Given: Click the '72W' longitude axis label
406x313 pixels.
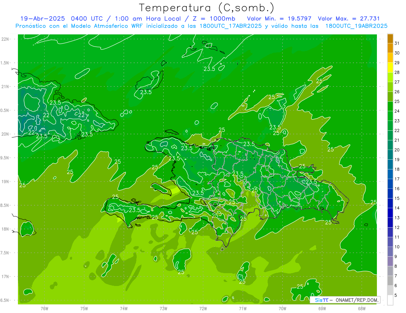Looking at the screenshot, I should coord(203,308).
